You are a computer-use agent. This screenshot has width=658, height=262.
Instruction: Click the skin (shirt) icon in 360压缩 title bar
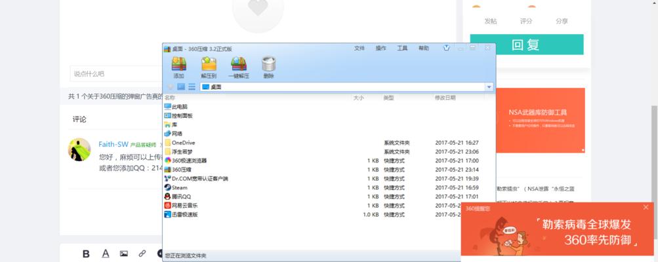tap(446, 48)
